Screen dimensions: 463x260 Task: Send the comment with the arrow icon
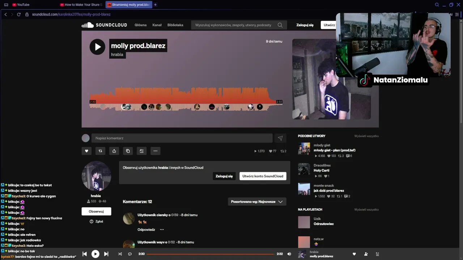[x=280, y=138]
